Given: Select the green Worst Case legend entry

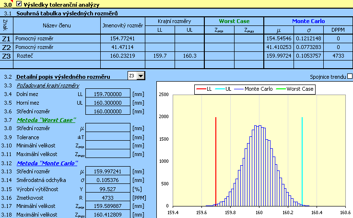Looking at the screenshot, I should click(x=294, y=89).
